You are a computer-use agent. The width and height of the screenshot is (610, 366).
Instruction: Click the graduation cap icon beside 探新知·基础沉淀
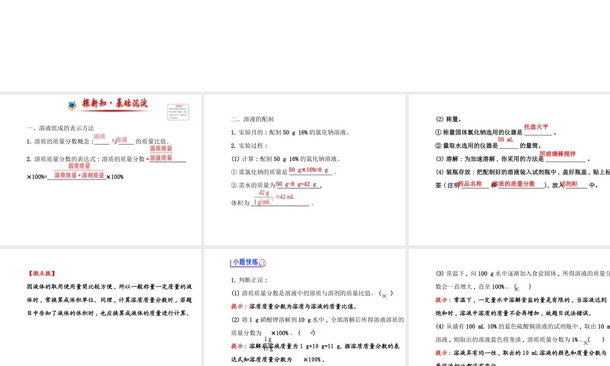tap(73, 106)
